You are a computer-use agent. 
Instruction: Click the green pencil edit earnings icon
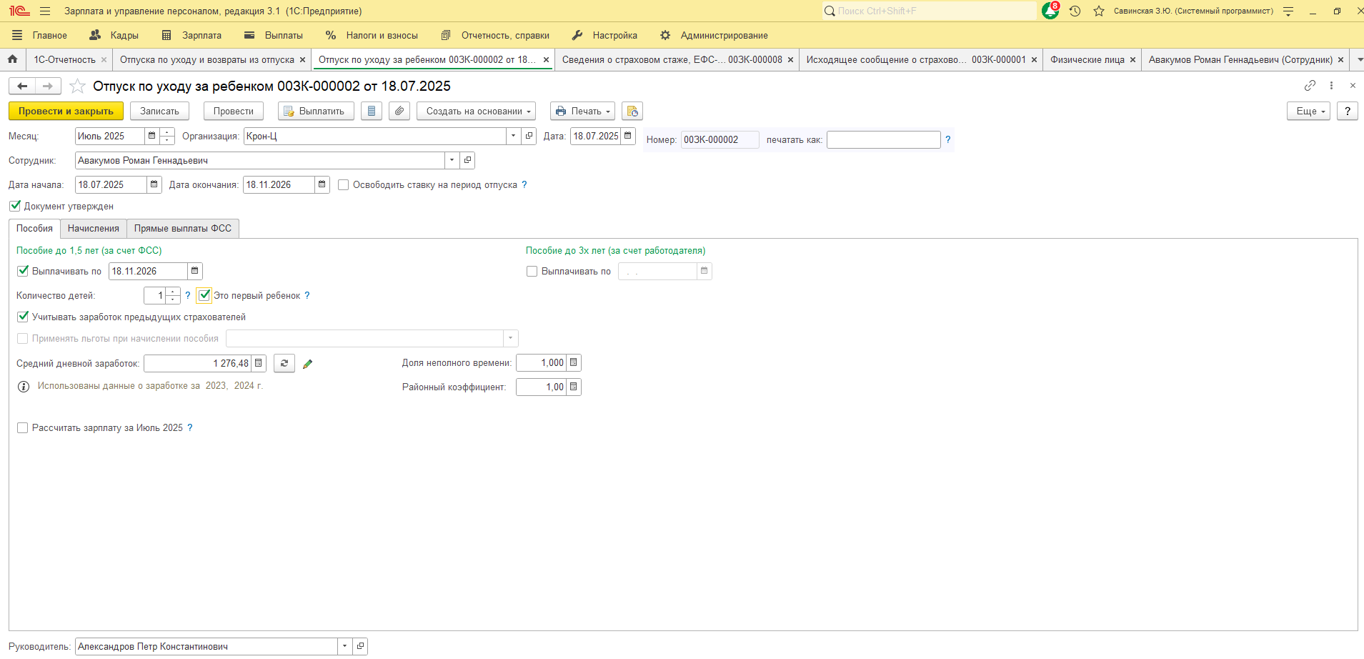(308, 364)
